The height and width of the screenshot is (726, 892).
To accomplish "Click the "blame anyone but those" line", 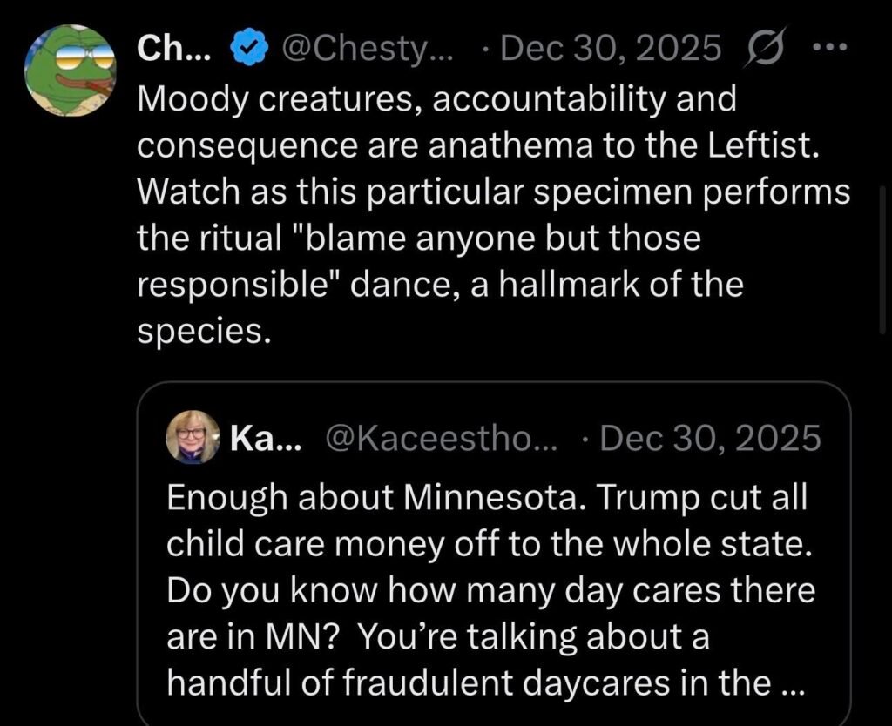I will pos(419,239).
